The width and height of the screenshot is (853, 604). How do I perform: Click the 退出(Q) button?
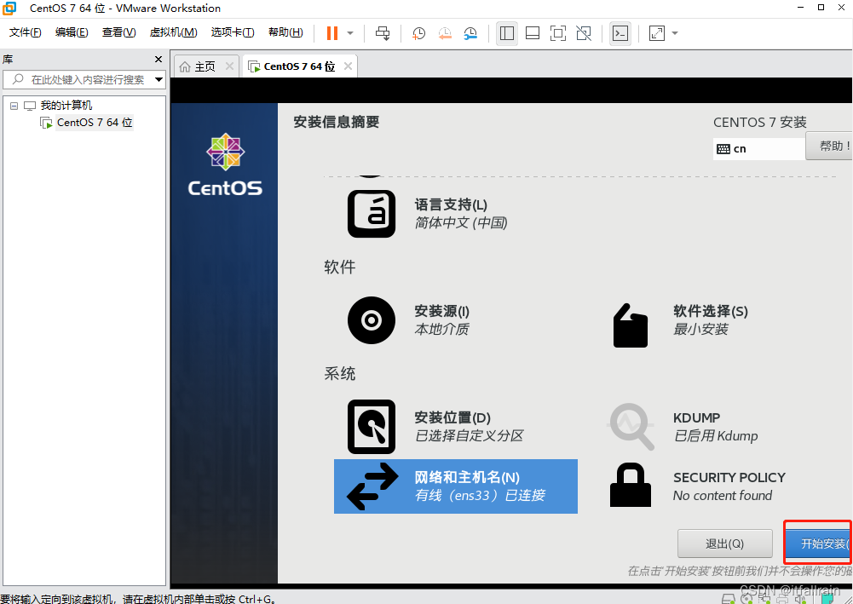(x=724, y=544)
